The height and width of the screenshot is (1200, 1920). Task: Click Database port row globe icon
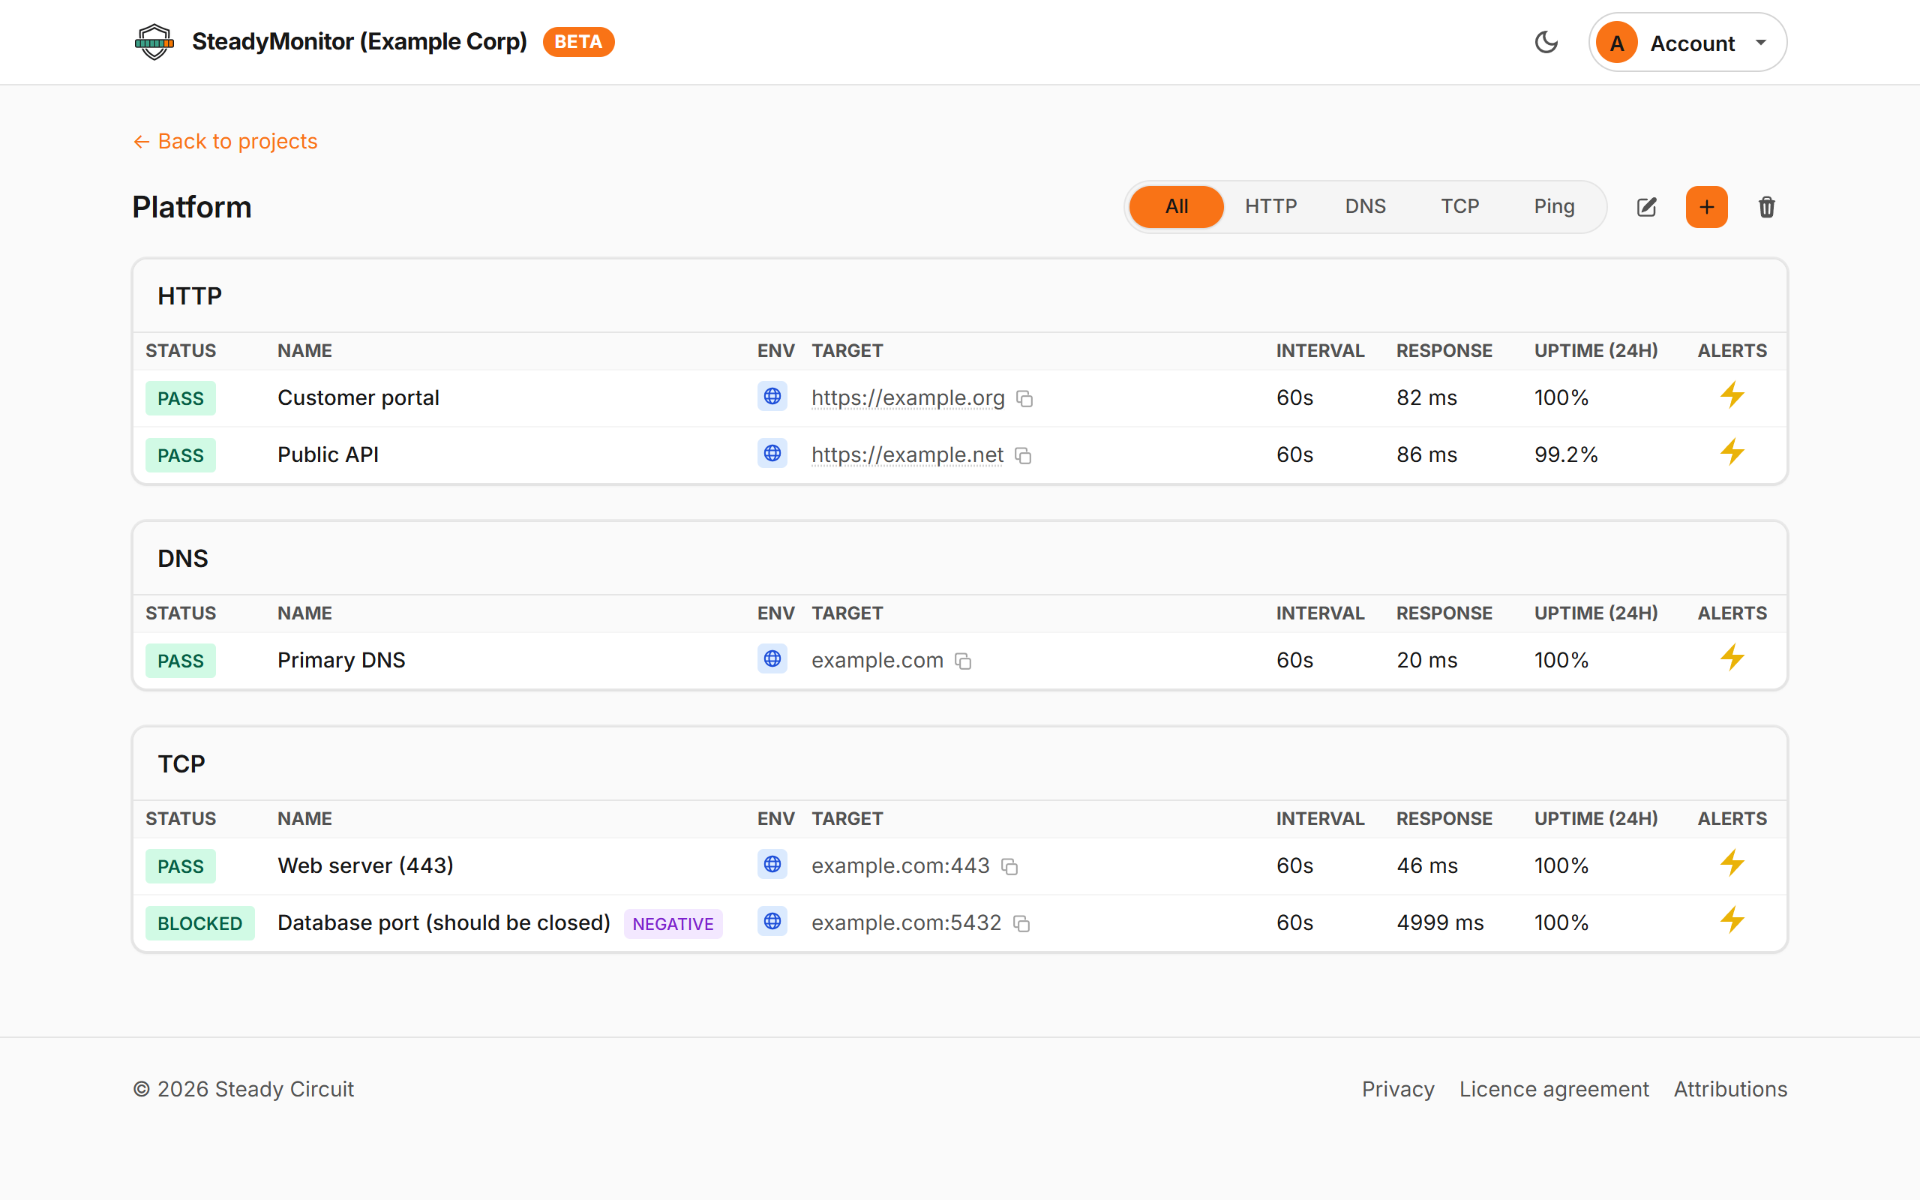click(772, 922)
